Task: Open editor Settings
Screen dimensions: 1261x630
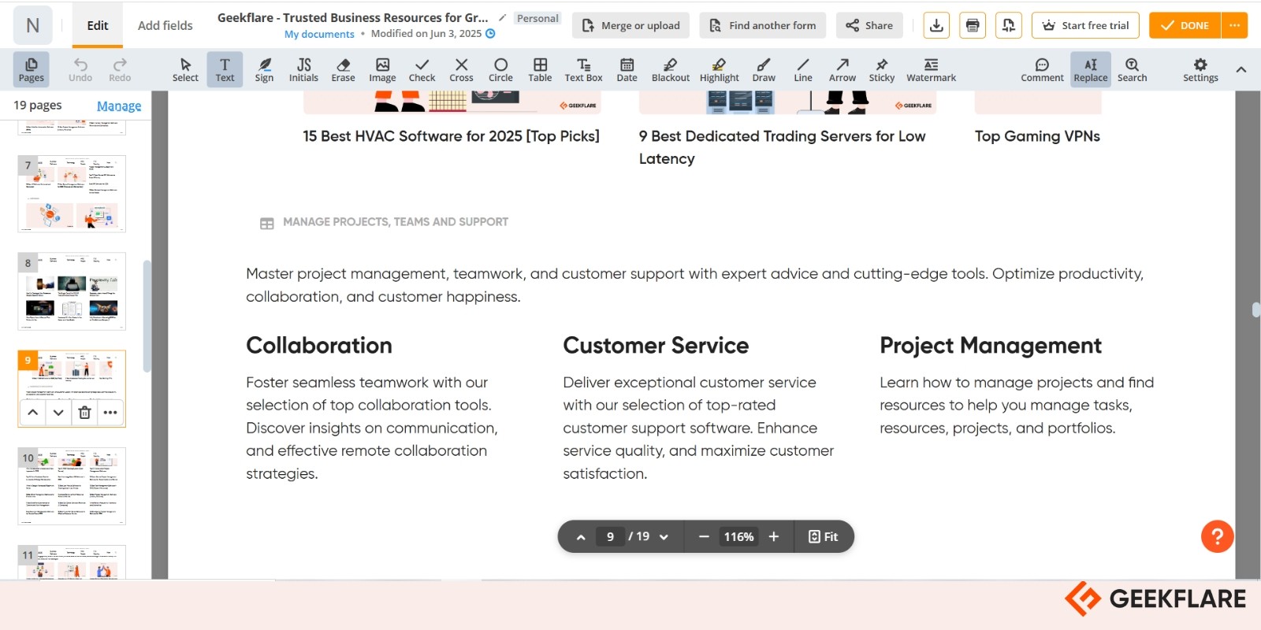Action: (x=1200, y=69)
